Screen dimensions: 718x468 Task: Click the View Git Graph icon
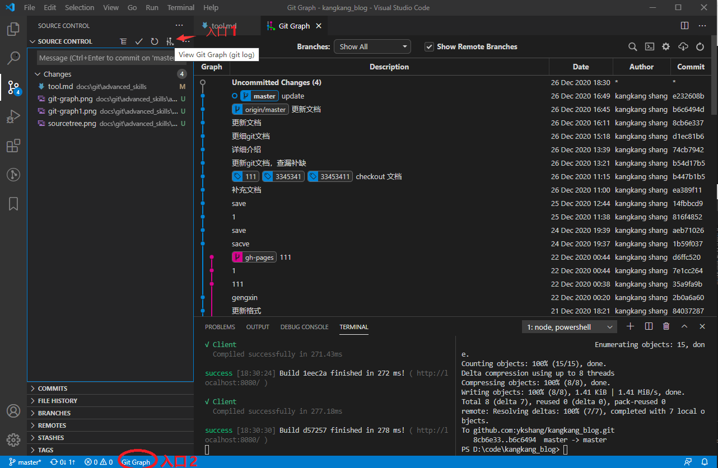[170, 41]
